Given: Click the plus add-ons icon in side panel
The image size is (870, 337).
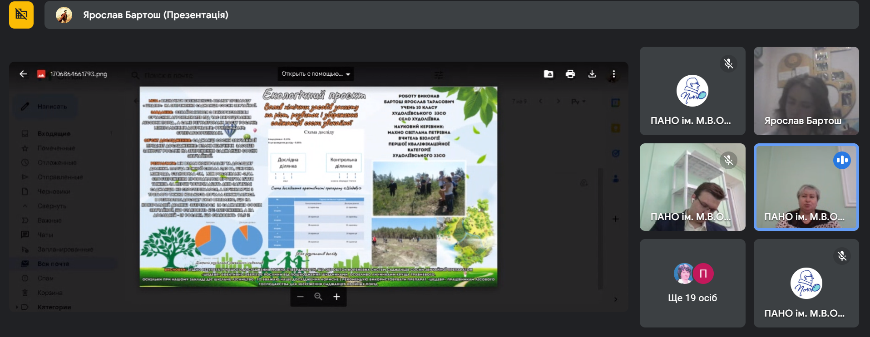Looking at the screenshot, I should 616,219.
